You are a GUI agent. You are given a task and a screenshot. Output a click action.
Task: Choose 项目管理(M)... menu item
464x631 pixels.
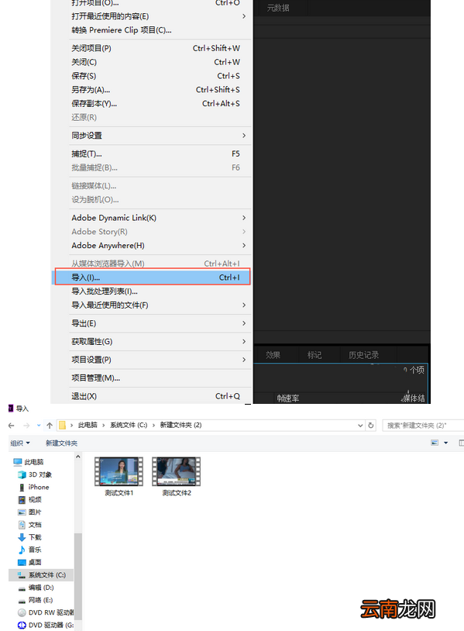[x=160, y=378]
